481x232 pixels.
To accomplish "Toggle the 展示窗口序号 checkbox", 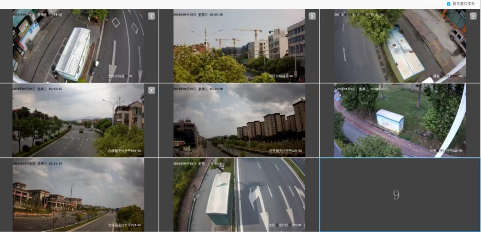I will (449, 4).
